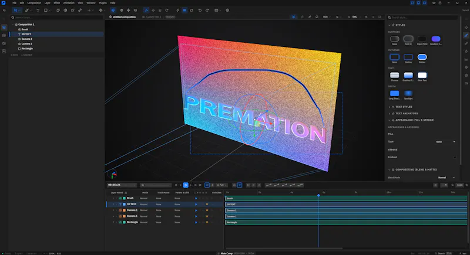This screenshot has height=255, width=470.
Task: Collapse the STYLES section
Action: pos(390,25)
